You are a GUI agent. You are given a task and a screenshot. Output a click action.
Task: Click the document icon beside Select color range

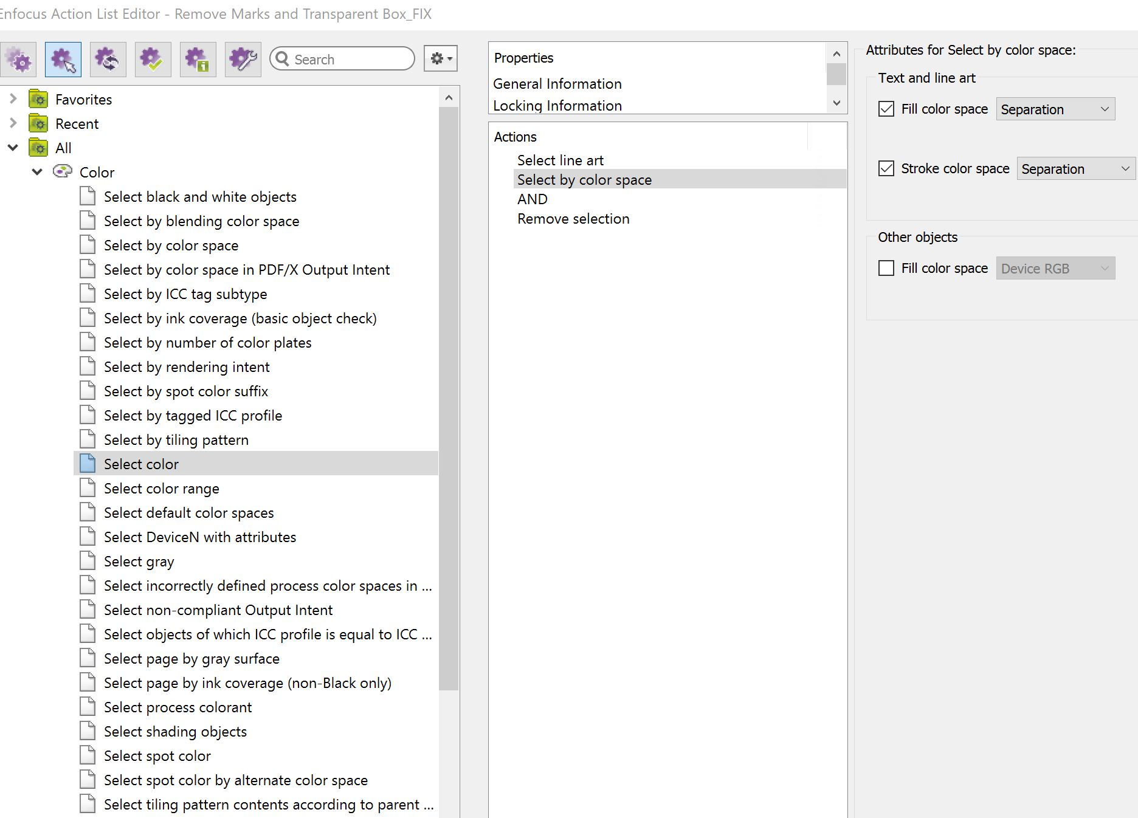pos(88,488)
